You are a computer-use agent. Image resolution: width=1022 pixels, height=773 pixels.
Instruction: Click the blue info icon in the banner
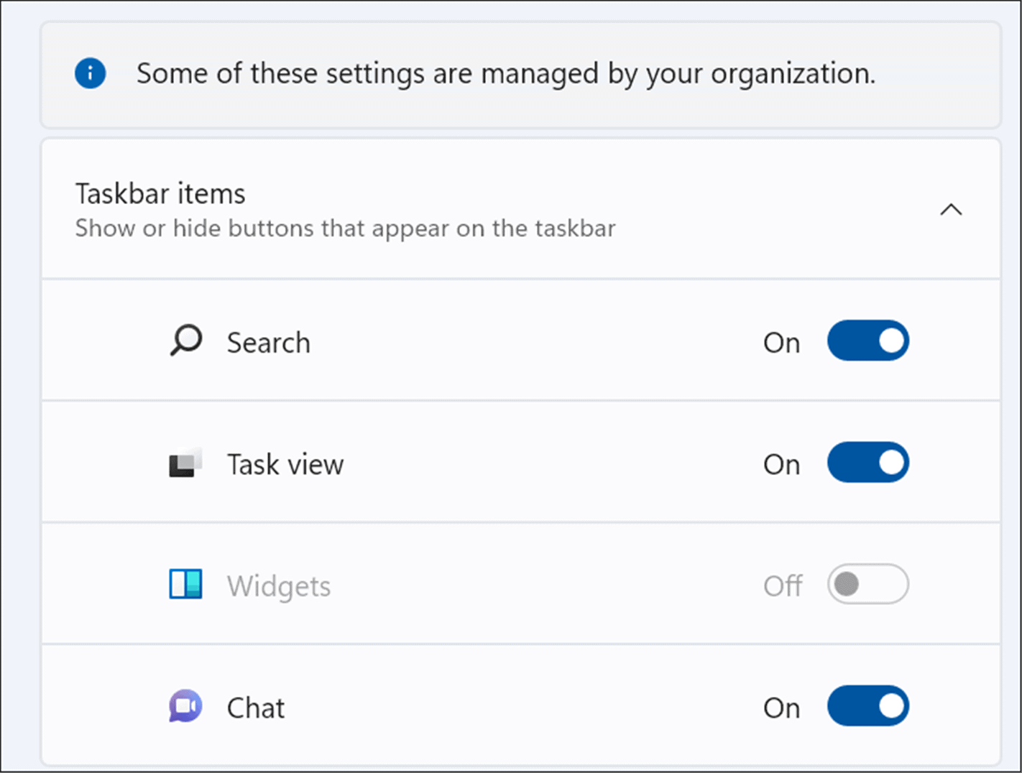point(91,73)
